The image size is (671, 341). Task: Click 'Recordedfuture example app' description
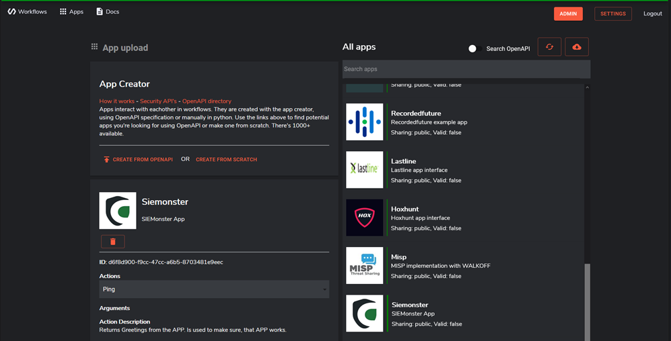pyautogui.click(x=429, y=122)
